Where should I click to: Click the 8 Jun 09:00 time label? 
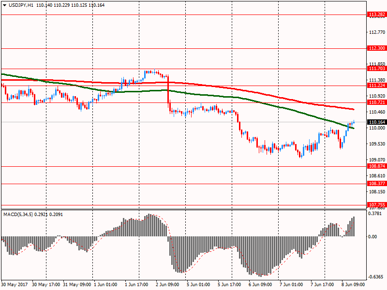point(353,285)
